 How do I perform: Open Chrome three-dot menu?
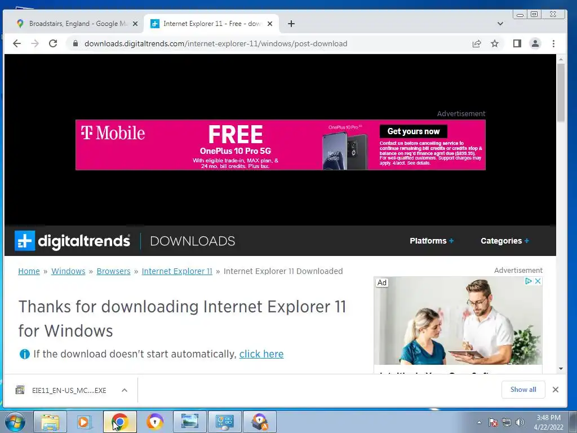[553, 43]
